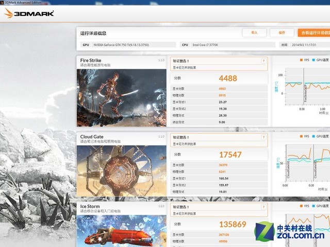Click Fire Strike physics test value 28.30

223,115
